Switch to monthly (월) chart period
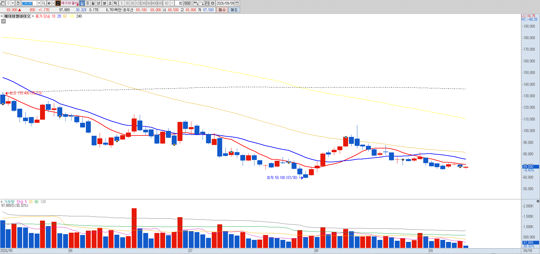Image resolution: width=540 pixels, height=254 pixels. (93, 3)
